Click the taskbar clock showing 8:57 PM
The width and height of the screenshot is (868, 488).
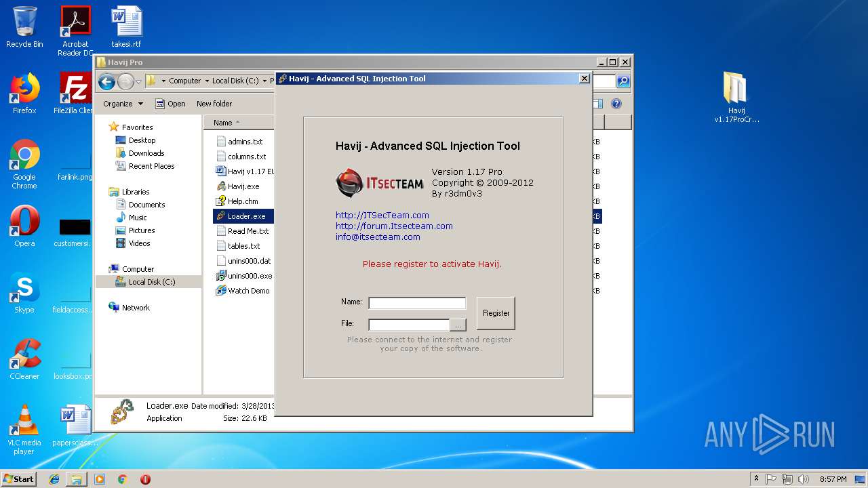[833, 479]
